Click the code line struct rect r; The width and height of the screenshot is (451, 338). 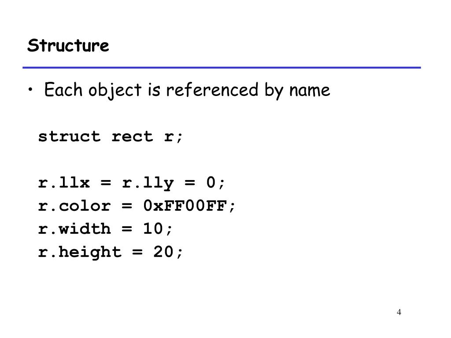tap(111, 136)
